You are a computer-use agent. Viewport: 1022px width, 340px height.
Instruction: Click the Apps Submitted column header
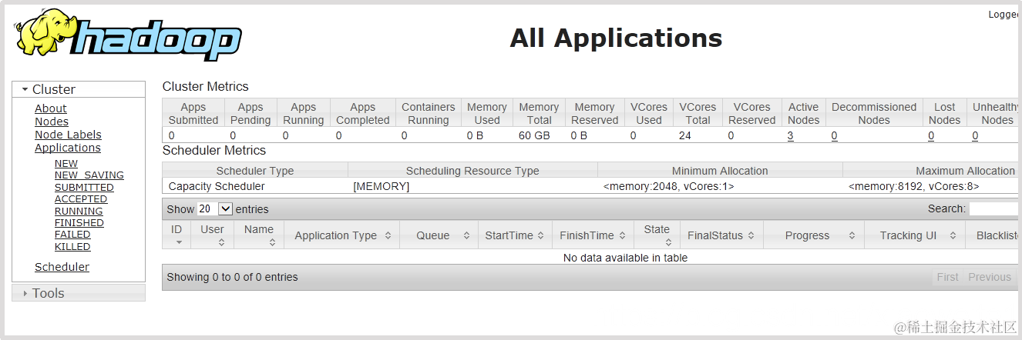[x=193, y=113]
